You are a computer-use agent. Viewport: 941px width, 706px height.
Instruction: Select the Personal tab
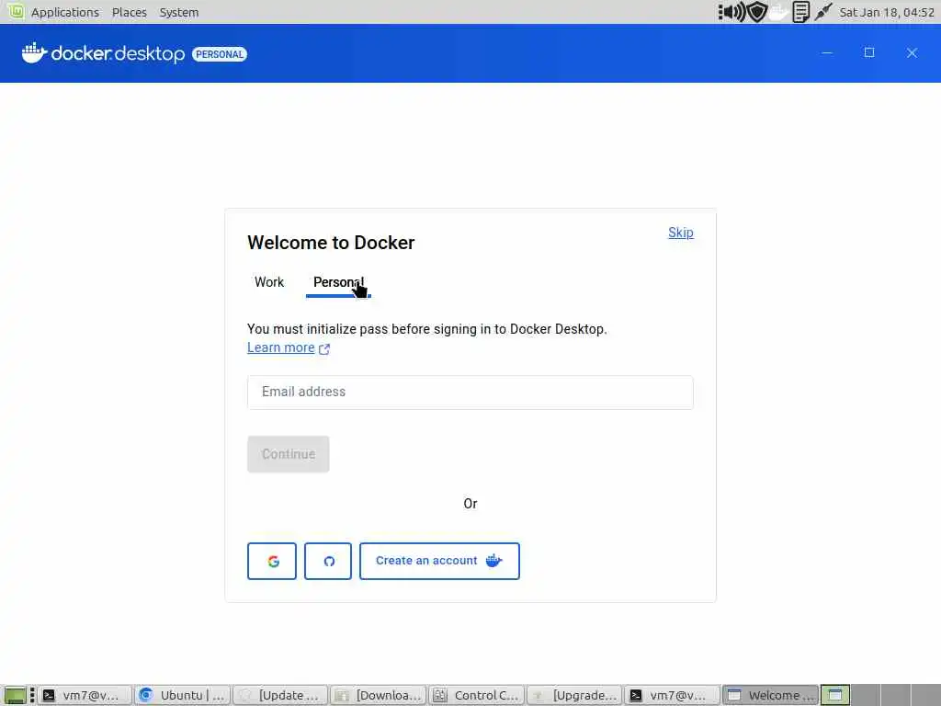338,282
